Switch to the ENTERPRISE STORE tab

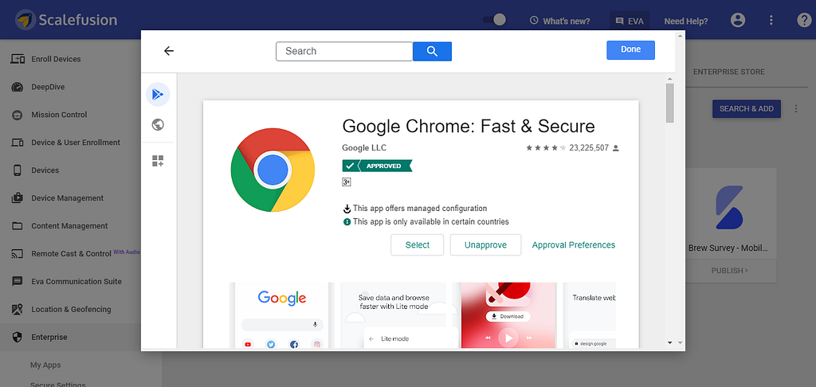728,72
